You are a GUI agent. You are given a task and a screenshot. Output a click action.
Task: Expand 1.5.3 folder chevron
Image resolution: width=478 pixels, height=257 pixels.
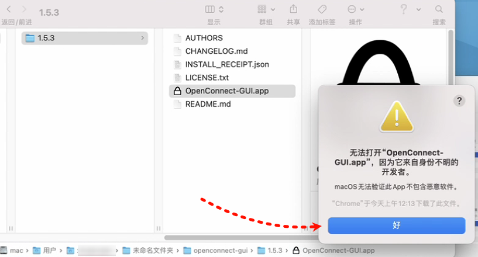(142, 38)
